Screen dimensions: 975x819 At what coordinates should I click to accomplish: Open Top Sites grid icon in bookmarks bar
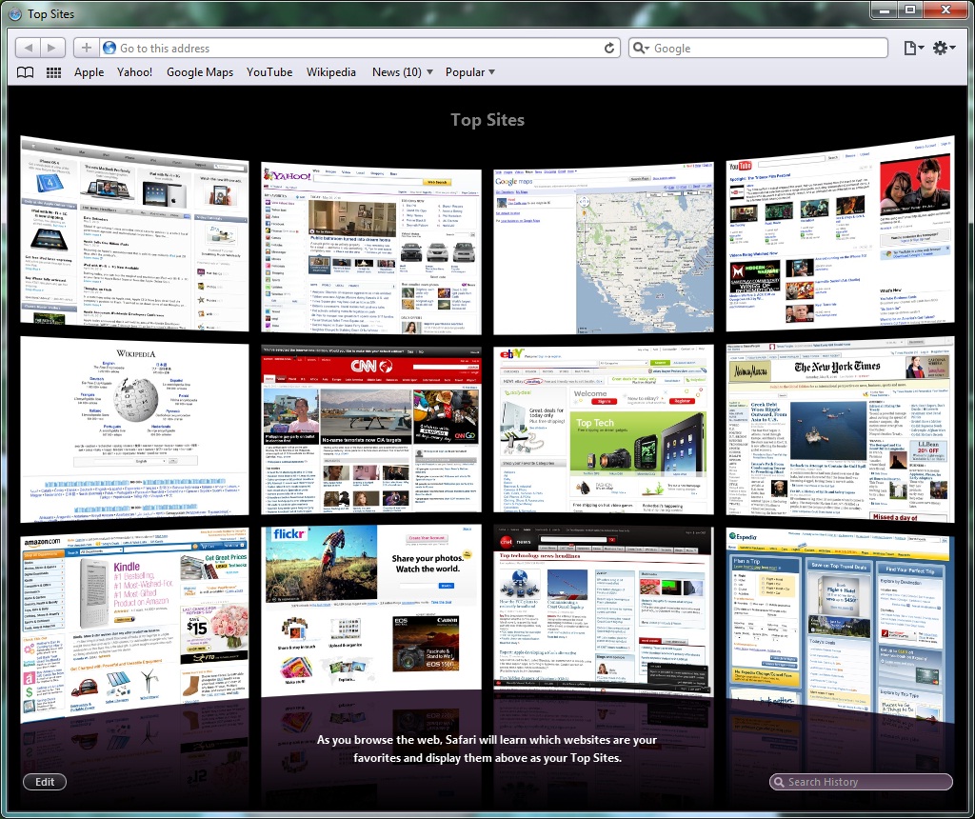pos(53,72)
